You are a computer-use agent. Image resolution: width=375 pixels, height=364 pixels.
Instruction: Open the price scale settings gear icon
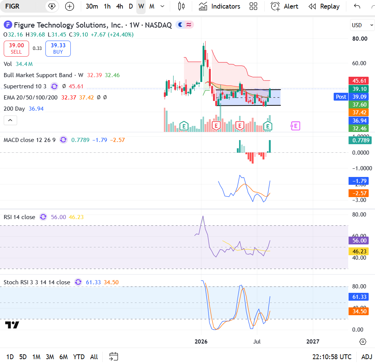[363, 342]
